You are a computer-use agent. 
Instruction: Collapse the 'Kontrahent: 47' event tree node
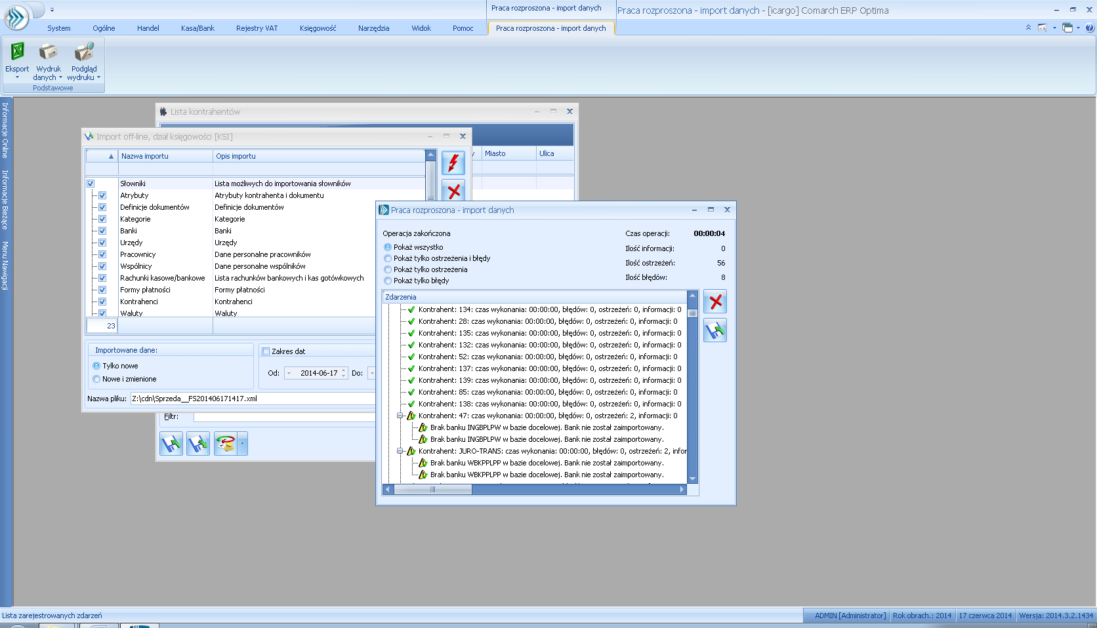(x=400, y=416)
